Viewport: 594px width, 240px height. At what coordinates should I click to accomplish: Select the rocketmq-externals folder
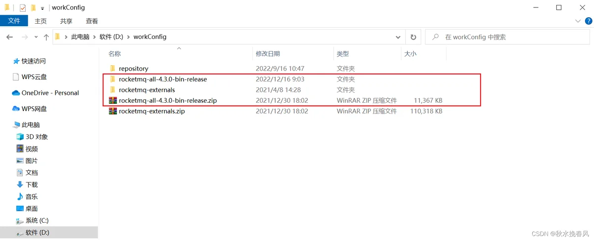(147, 90)
